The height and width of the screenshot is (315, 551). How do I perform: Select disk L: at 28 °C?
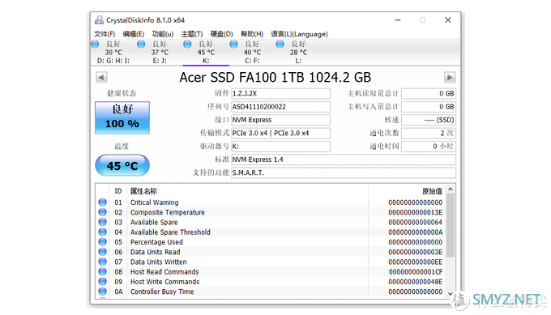(x=298, y=53)
